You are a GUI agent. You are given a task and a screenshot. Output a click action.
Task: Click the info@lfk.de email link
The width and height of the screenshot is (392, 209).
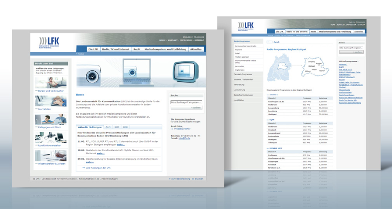pyautogui.click(x=183, y=138)
